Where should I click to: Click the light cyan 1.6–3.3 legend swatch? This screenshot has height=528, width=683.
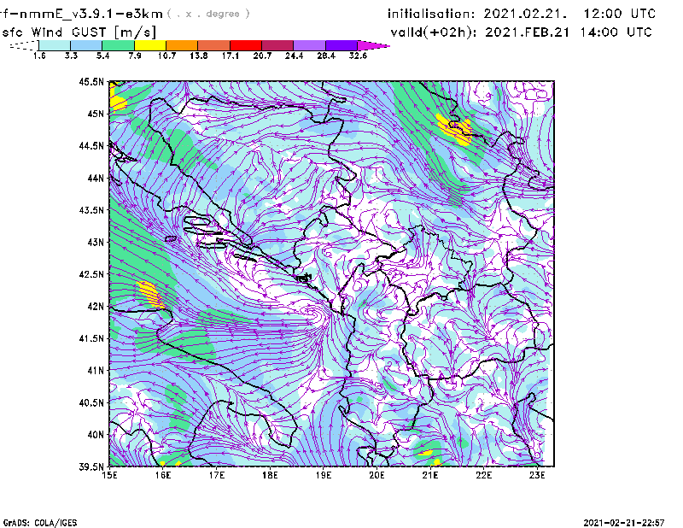tap(55, 45)
